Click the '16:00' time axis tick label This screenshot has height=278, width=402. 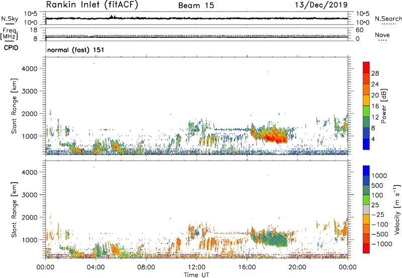pyautogui.click(x=247, y=267)
